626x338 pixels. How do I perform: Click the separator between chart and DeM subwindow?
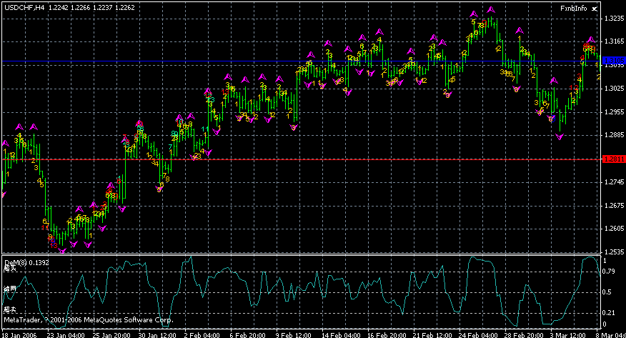(x=300, y=254)
